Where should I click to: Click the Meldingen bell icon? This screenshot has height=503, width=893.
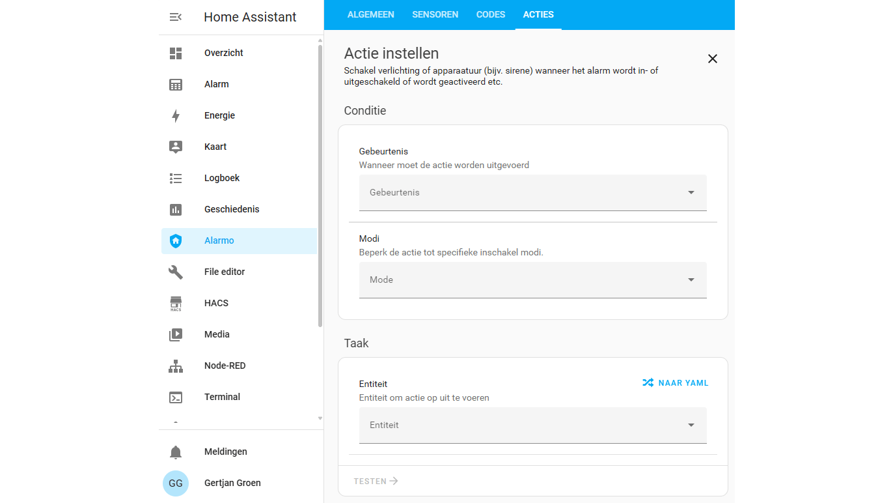(176, 452)
